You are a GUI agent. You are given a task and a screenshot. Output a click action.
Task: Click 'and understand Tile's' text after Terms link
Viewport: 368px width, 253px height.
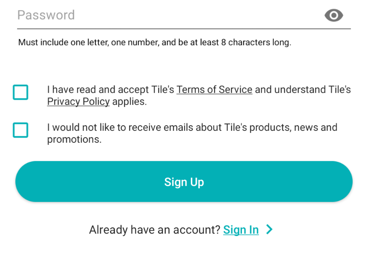pos(303,89)
